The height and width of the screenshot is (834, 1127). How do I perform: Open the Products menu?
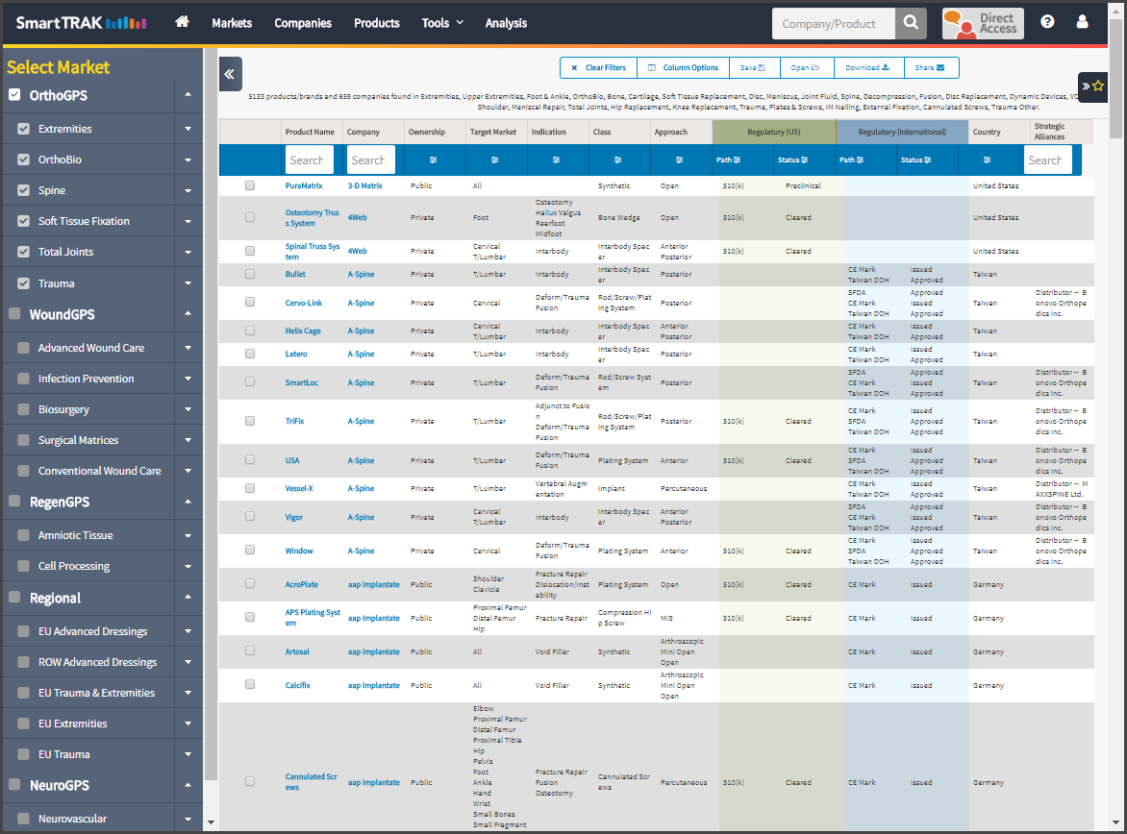click(377, 23)
